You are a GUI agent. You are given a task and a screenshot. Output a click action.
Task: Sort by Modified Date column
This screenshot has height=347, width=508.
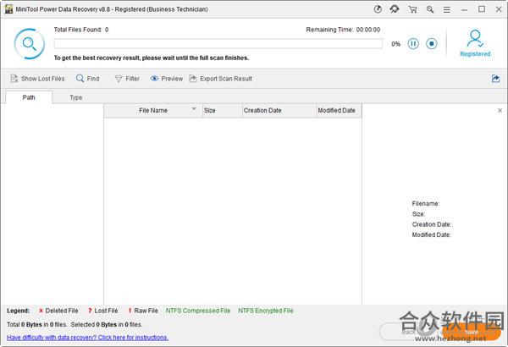coord(339,111)
